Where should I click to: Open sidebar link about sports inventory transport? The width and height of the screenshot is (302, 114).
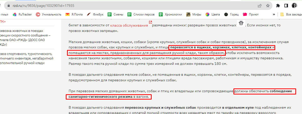(x=27, y=58)
